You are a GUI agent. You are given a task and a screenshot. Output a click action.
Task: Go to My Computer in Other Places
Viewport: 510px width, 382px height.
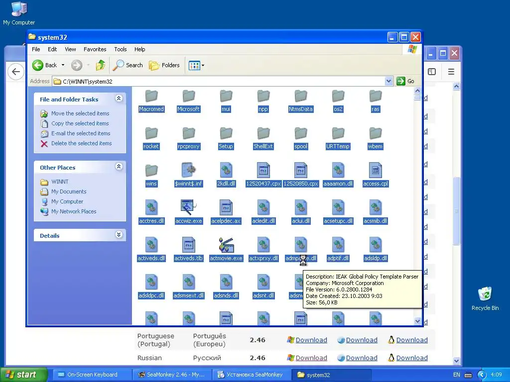67,201
